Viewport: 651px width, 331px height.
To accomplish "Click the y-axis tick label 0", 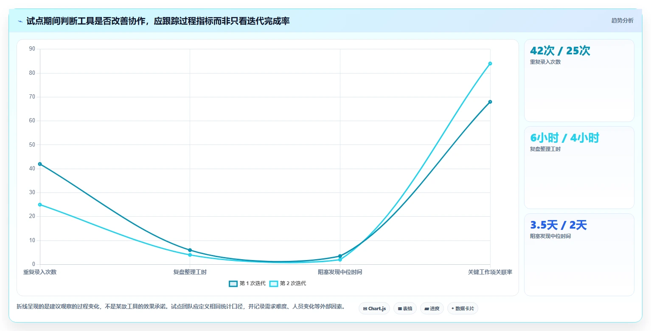I will (34, 264).
